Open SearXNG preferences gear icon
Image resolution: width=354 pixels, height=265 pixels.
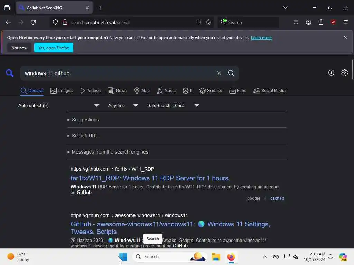point(344,72)
